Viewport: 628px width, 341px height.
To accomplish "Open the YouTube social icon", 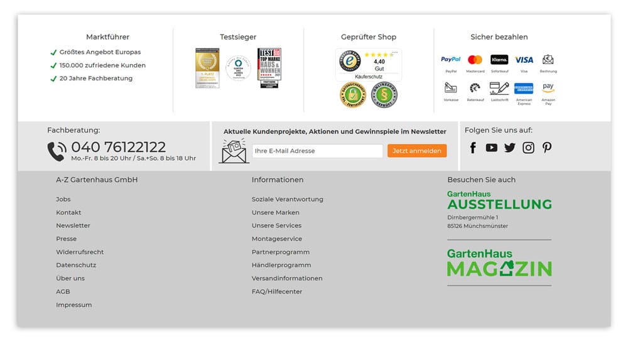I will 491,148.
